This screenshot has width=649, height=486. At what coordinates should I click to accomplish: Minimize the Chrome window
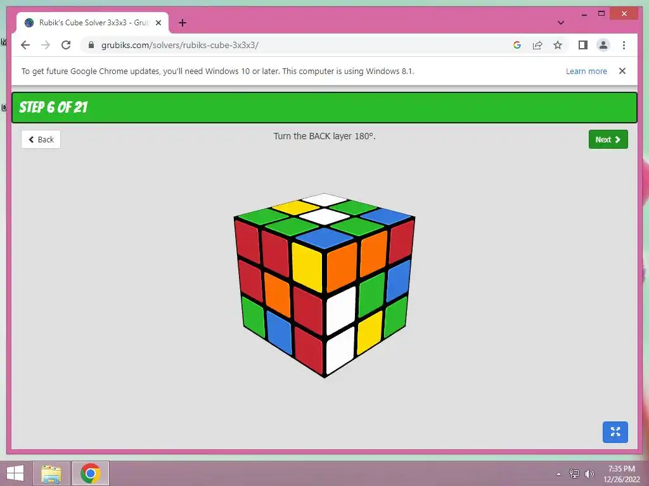coord(584,14)
